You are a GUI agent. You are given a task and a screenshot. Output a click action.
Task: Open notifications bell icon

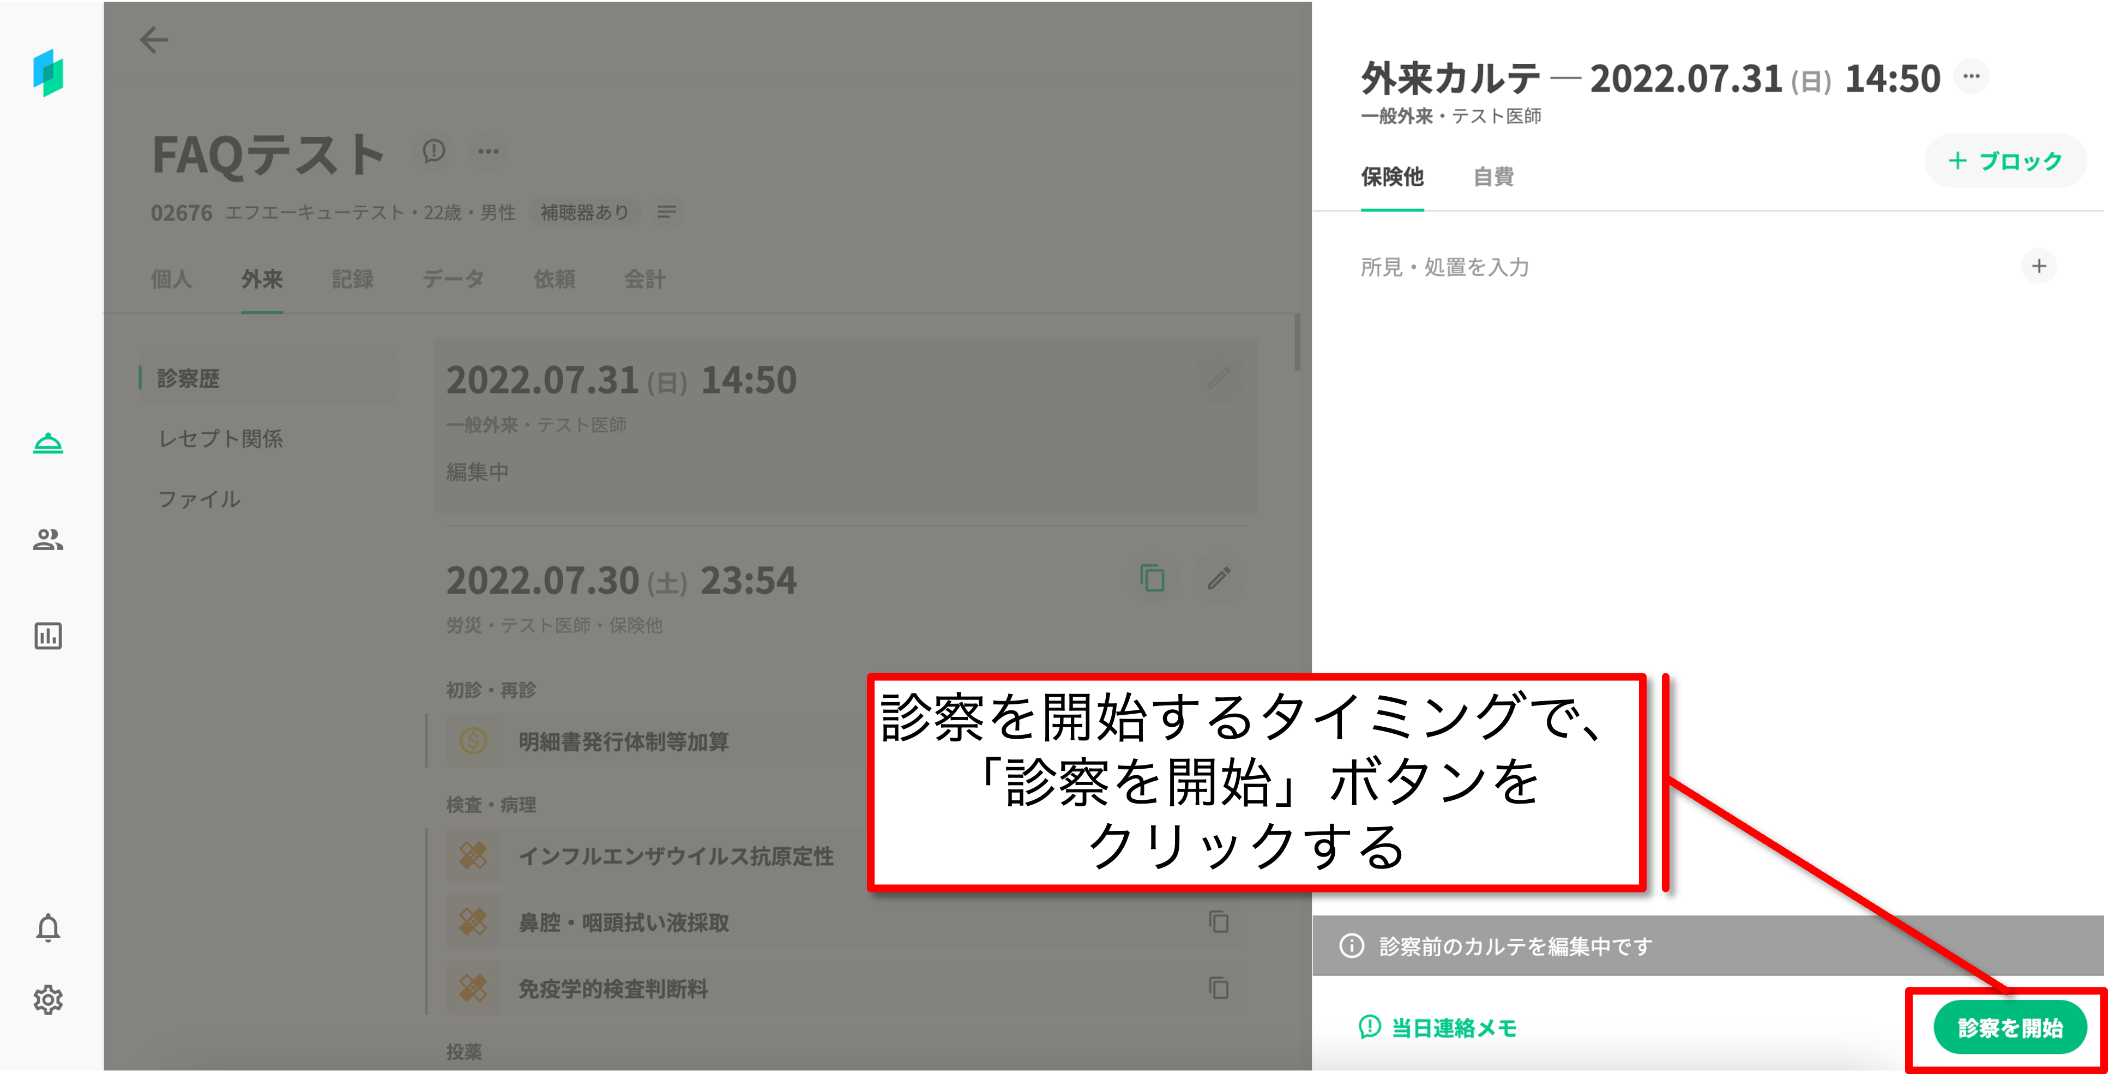[49, 927]
